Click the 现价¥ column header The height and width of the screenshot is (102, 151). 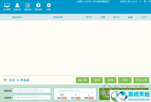pyautogui.click(x=116, y=17)
